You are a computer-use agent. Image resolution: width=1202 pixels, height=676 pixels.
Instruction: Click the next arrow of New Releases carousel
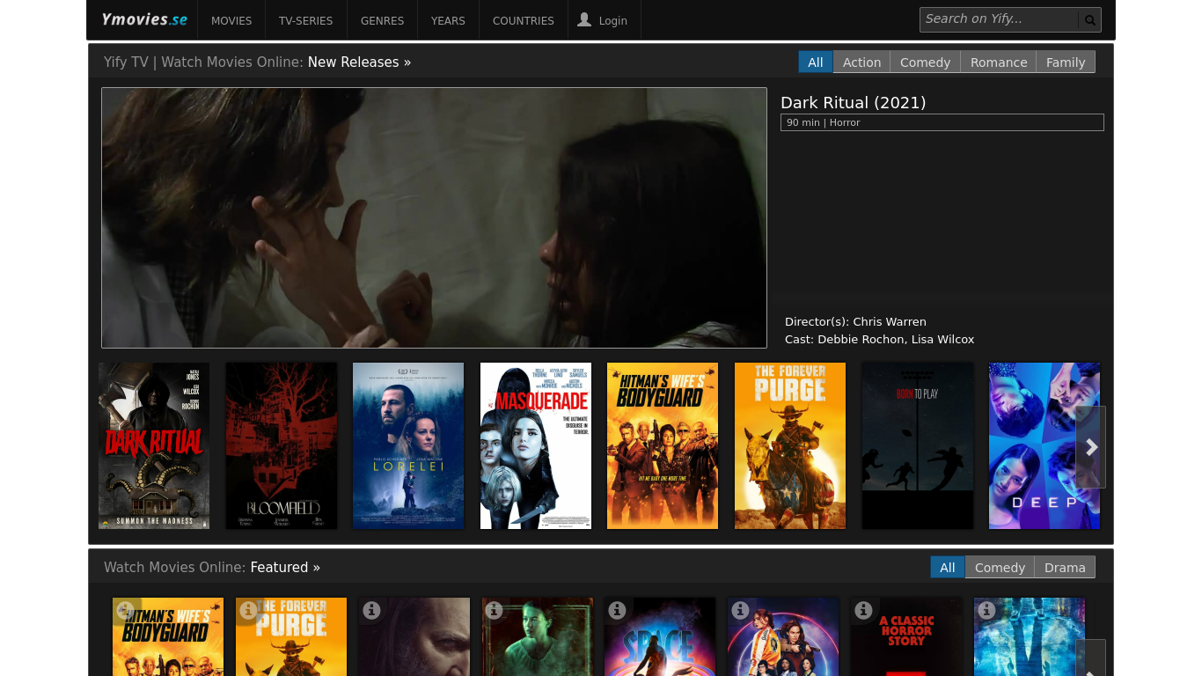coord(1091,447)
